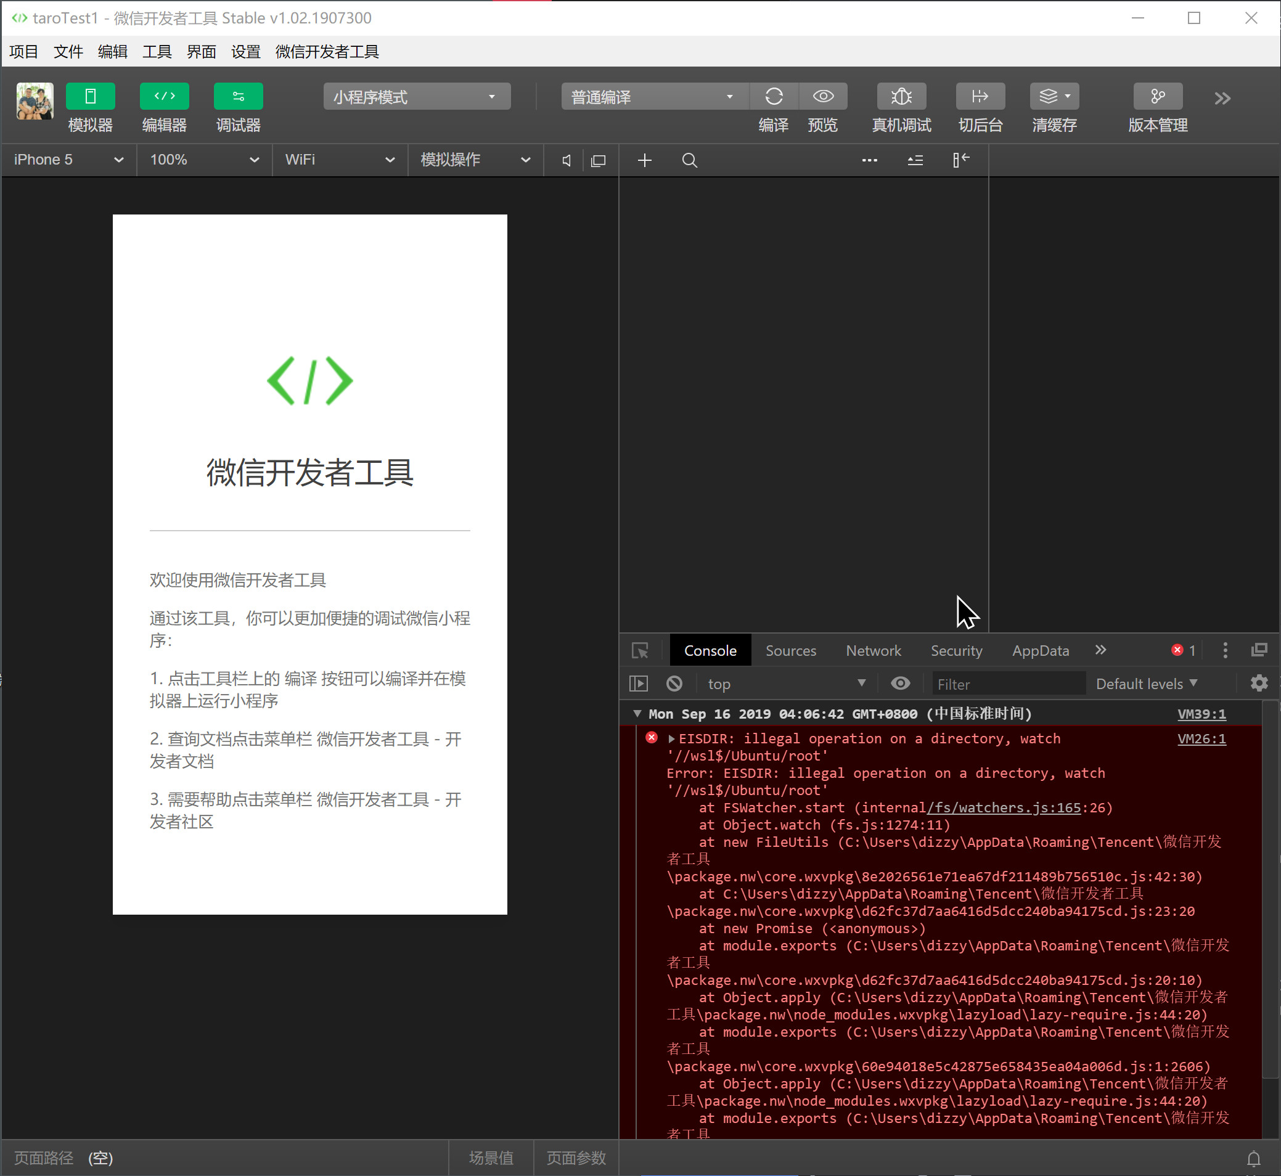Open the 界面 menu
Viewport: 1281px width, 1176px height.
(x=202, y=52)
